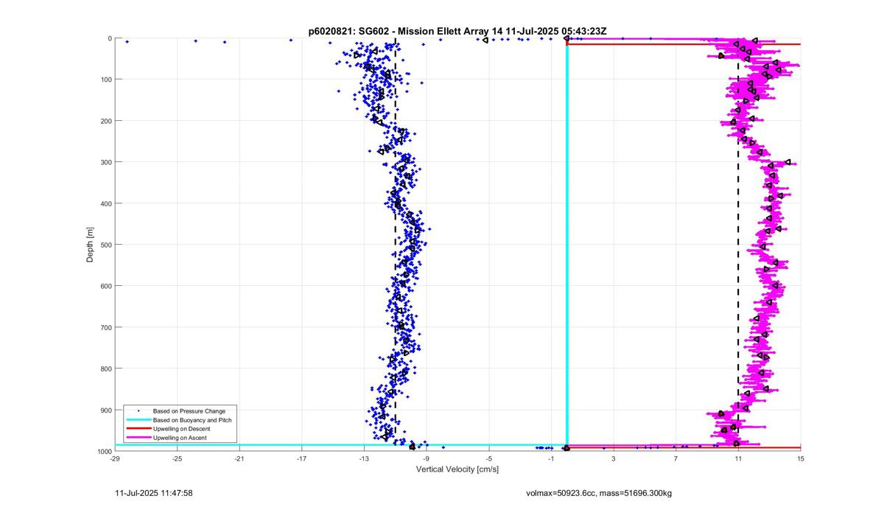Click the 'volmax=50923.6cc, mass=51696.300kg' footer text
The height and width of the screenshot is (507, 884).
click(599, 492)
